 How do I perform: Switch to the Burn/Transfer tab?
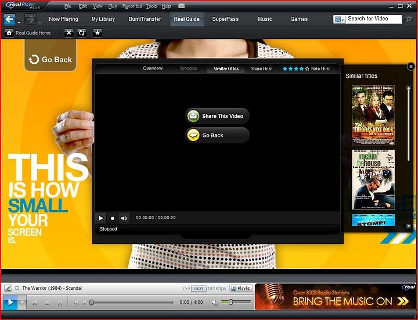[x=145, y=19]
